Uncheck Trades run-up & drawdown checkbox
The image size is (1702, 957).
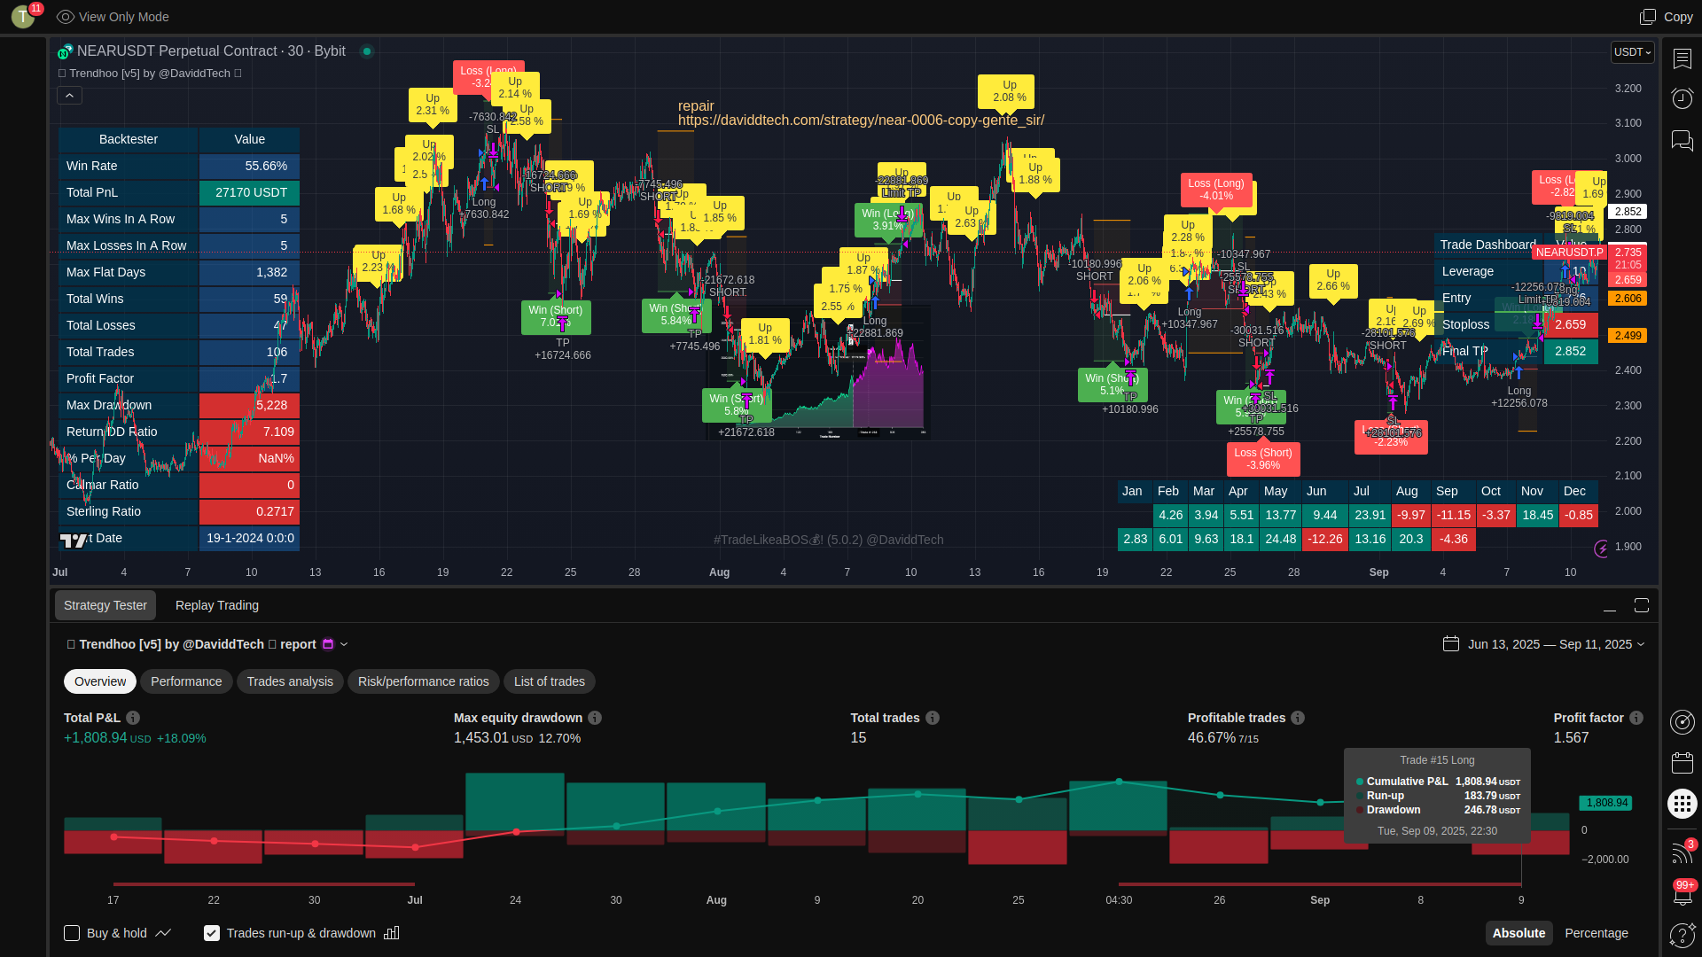(x=212, y=933)
